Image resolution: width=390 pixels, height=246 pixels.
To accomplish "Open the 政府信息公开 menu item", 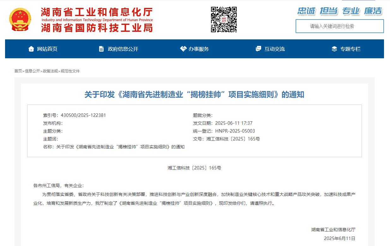I will point(123,49).
